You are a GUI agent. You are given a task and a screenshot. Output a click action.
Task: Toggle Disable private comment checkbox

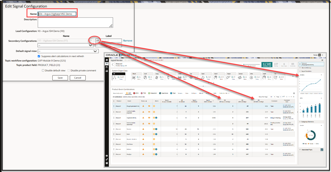(69, 71)
